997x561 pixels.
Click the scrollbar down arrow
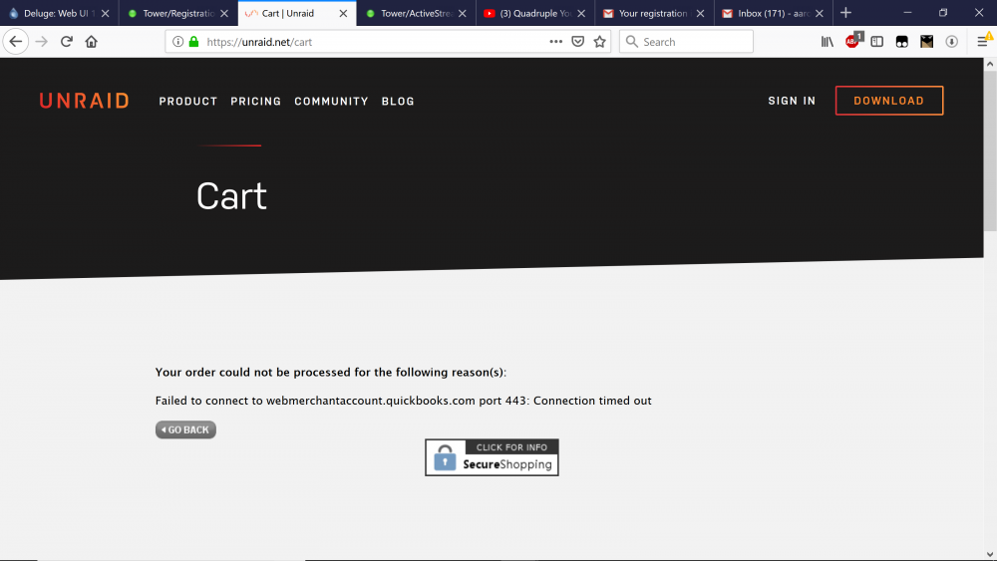[990, 555]
